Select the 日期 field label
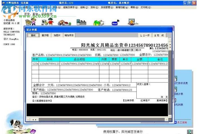 click(x=98, y=55)
